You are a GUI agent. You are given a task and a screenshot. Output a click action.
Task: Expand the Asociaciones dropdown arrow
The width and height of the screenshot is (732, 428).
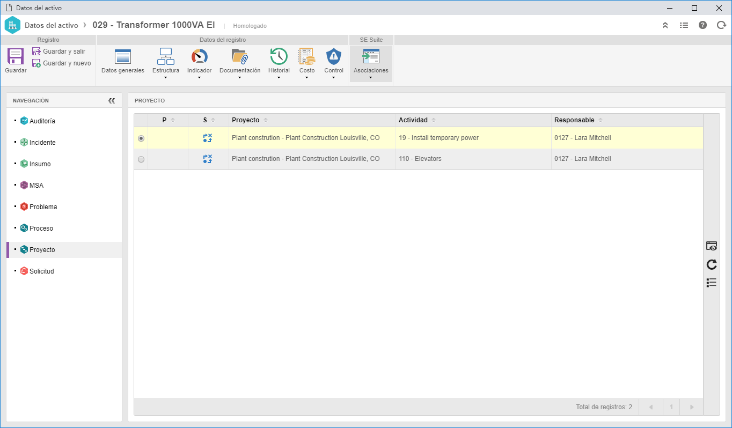(x=371, y=78)
